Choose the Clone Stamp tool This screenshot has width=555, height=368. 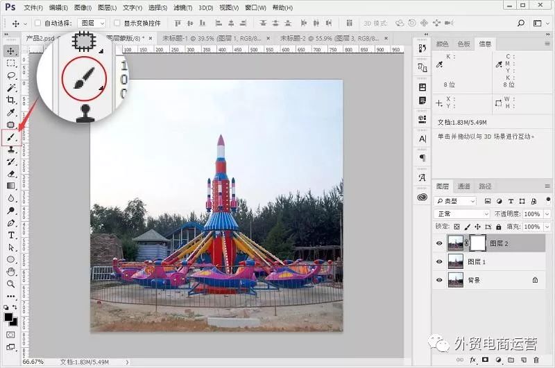pyautogui.click(x=10, y=150)
